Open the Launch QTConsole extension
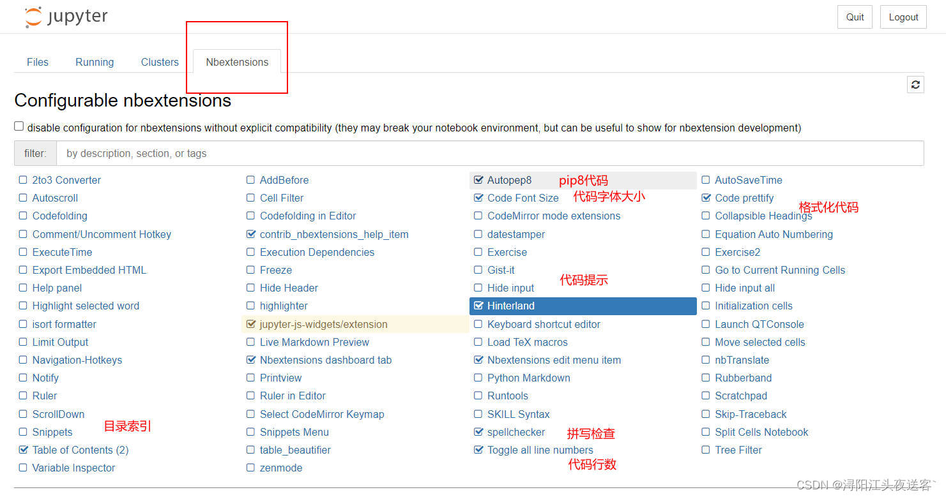 (x=759, y=324)
